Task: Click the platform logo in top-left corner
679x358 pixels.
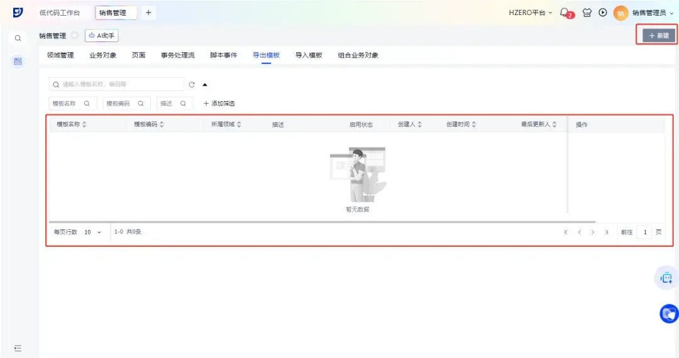Action: [18, 13]
